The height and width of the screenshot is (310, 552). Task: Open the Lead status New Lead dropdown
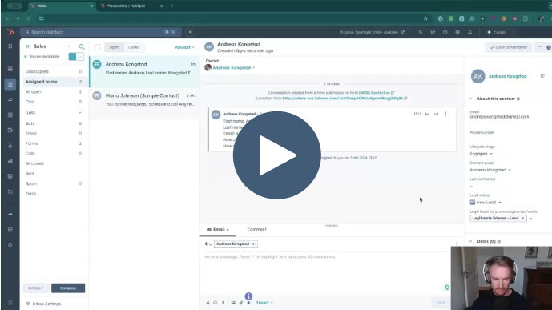(486, 203)
